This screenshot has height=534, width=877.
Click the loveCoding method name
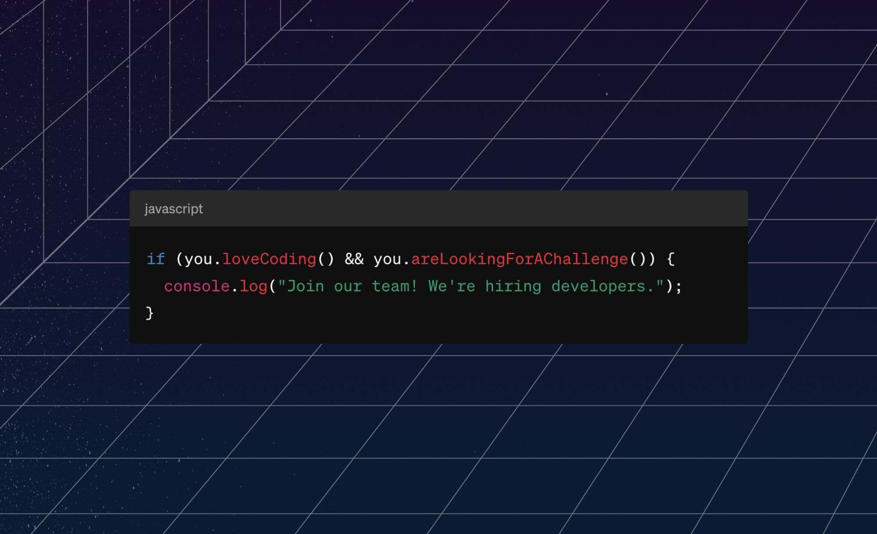pyautogui.click(x=269, y=259)
